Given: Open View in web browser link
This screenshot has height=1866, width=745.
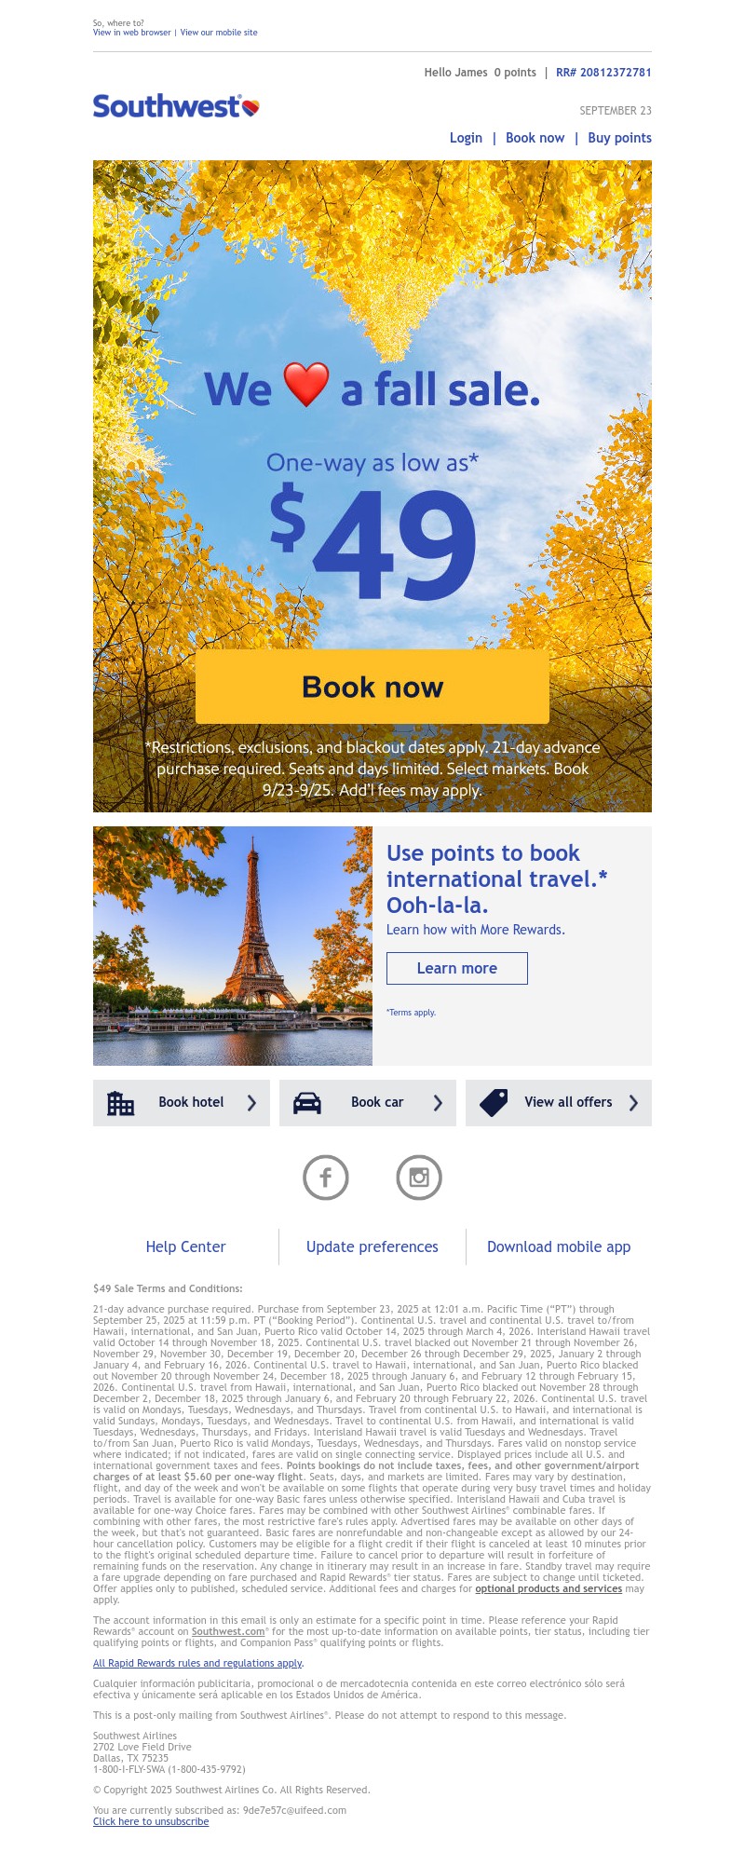Looking at the screenshot, I should [131, 33].
